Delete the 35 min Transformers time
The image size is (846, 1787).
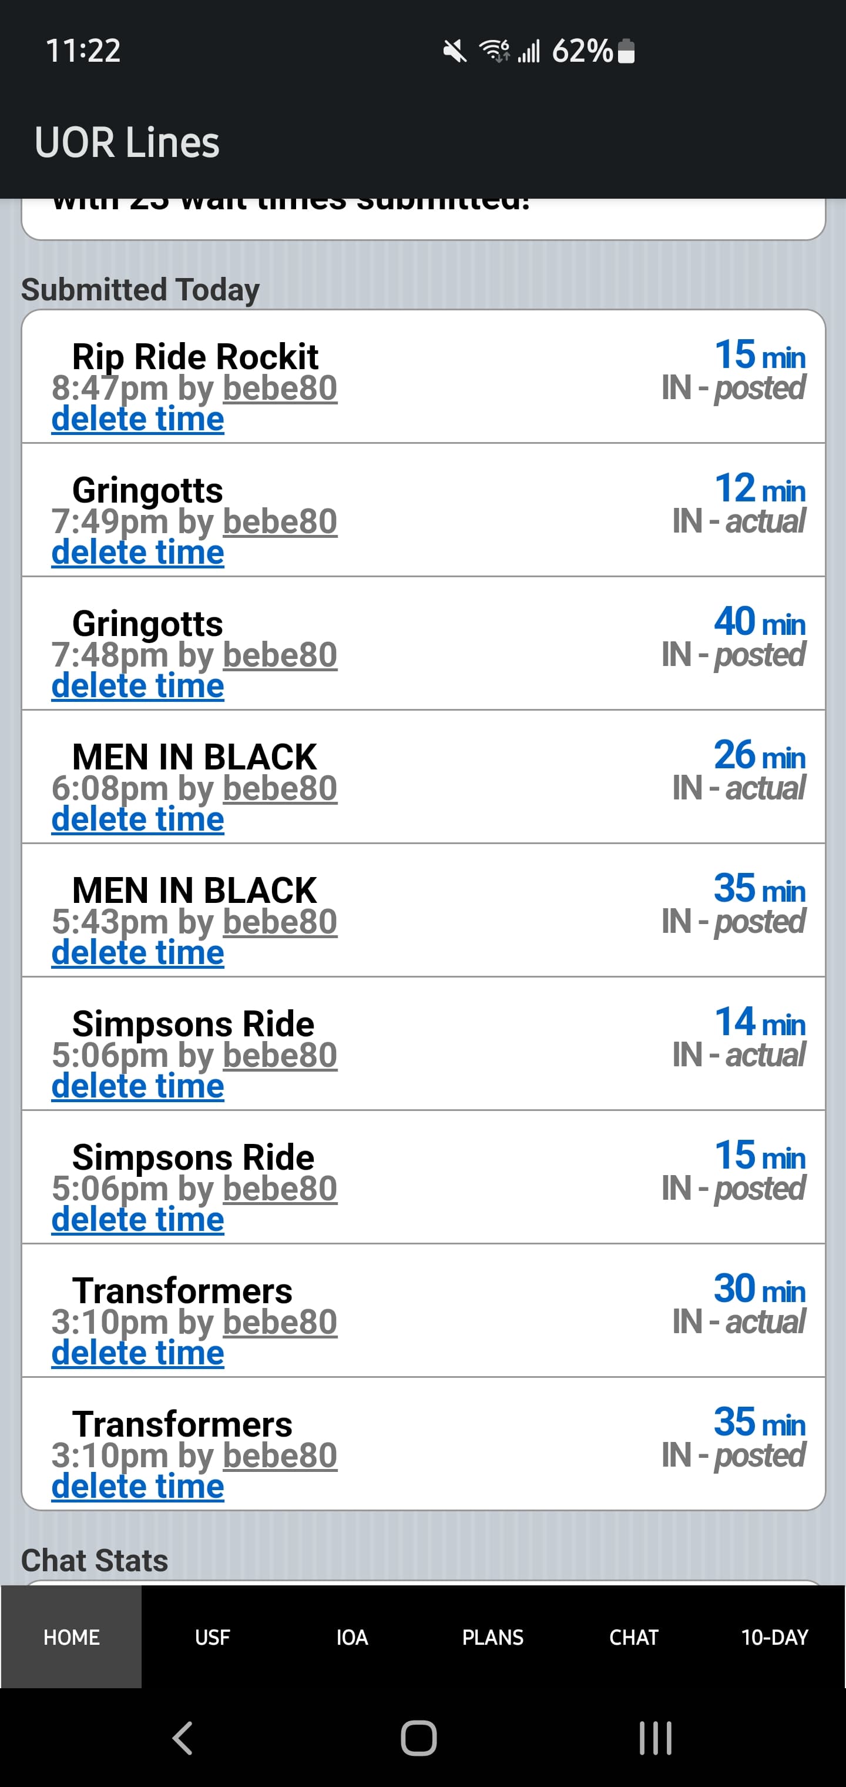138,1486
